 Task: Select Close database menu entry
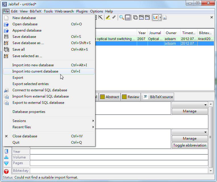[49, 136]
